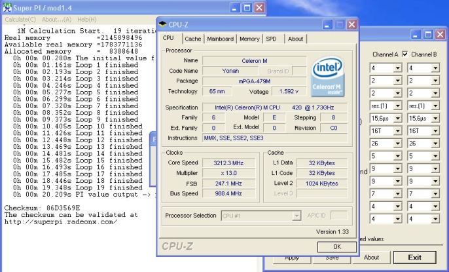Click the OK button in CPU-Z
The image size is (449, 272).
pyautogui.click(x=337, y=247)
